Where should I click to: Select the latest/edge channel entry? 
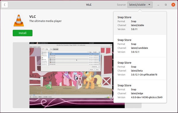click(140, 91)
